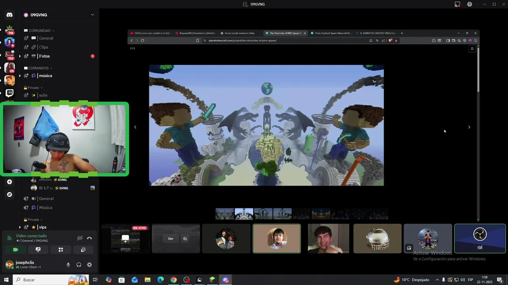508x285 pixels.
Task: Open a new browser tab with plus
Action: 402,33
